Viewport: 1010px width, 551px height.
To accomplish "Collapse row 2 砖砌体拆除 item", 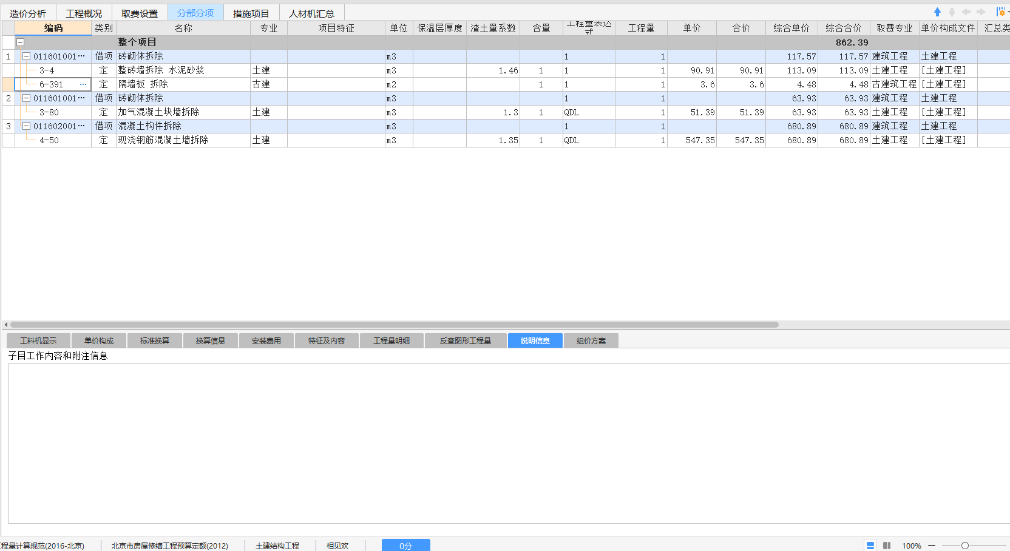I will [26, 98].
